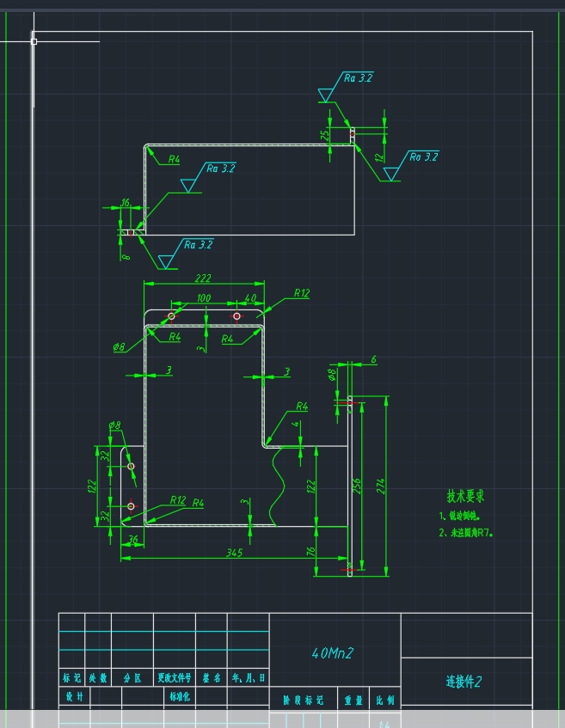
Task: Select the 标准化 title block cell
Action: click(180, 696)
